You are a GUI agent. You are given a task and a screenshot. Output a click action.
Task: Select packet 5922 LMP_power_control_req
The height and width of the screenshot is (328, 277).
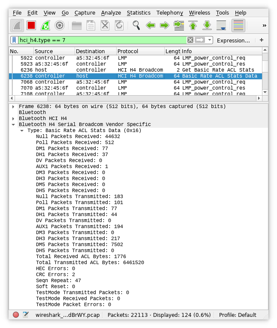135,58
